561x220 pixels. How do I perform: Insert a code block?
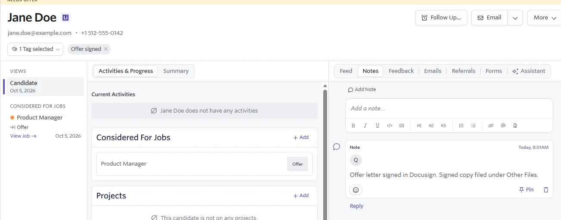(402, 126)
